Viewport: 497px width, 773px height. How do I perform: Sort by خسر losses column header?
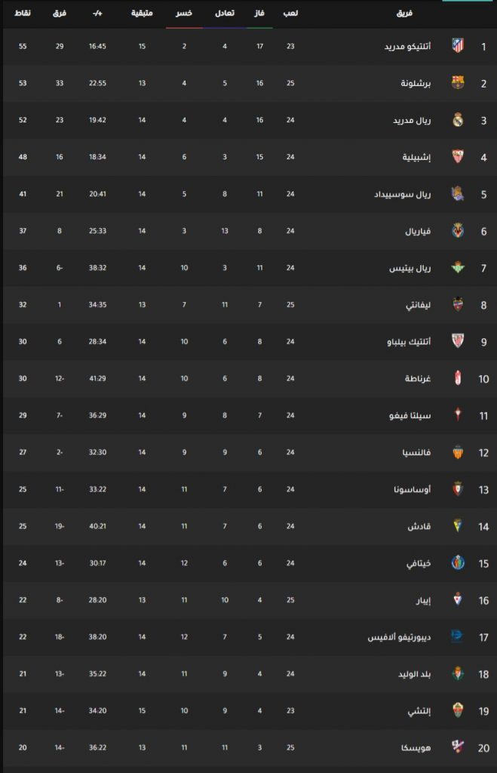click(184, 13)
